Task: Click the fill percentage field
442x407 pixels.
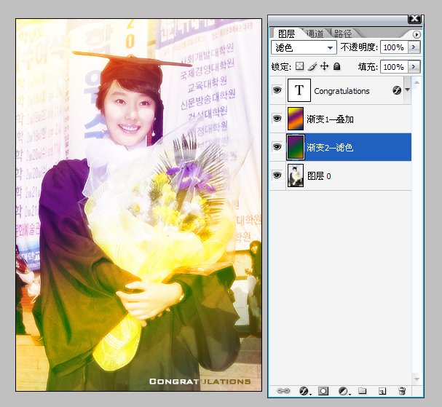Action: pos(392,66)
